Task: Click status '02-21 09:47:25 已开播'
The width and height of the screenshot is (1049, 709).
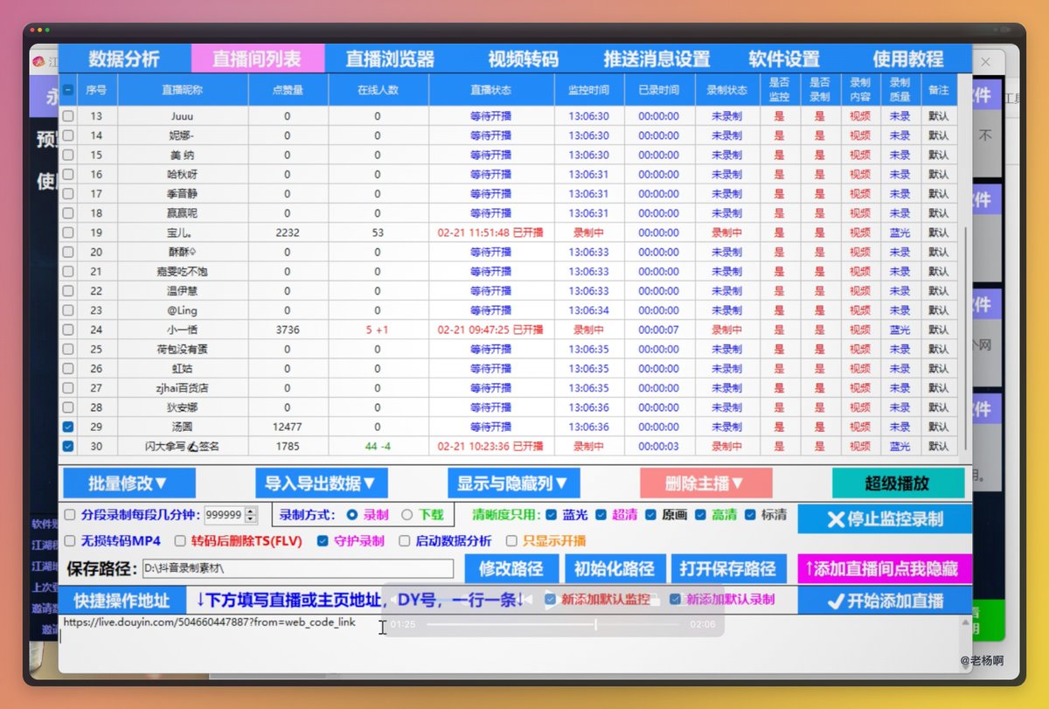Action: pos(490,330)
